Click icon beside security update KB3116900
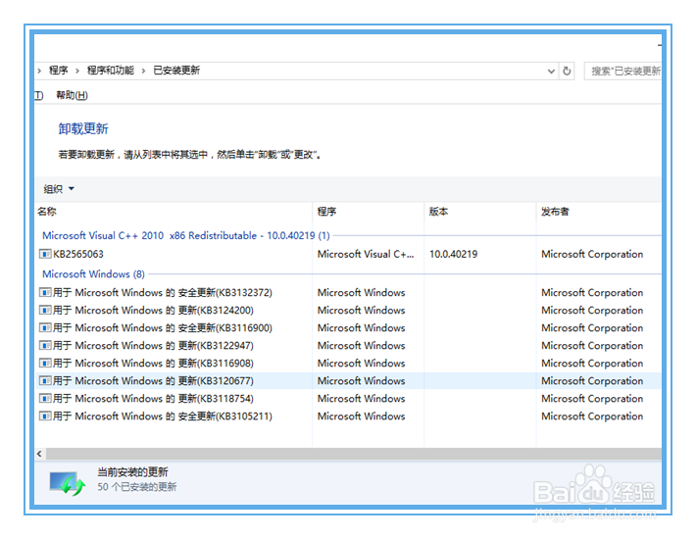 click(x=45, y=328)
